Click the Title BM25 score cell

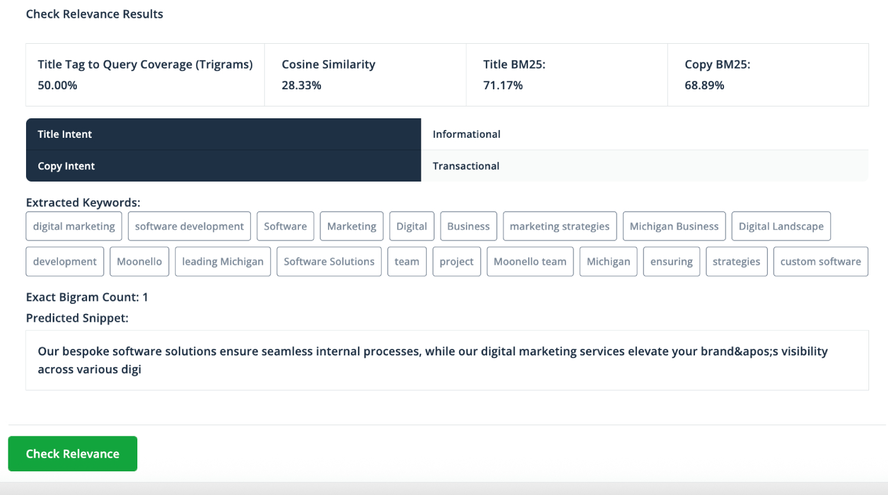point(567,75)
